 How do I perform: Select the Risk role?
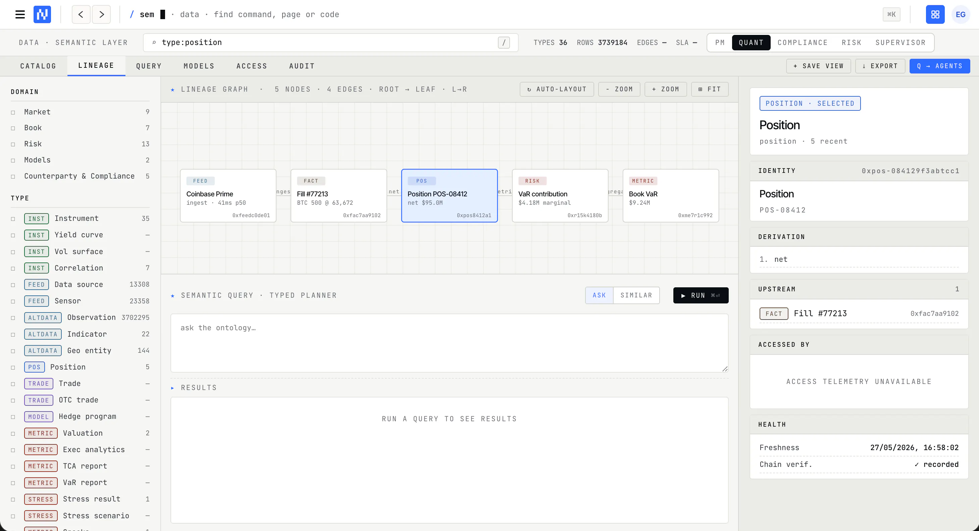click(x=852, y=43)
